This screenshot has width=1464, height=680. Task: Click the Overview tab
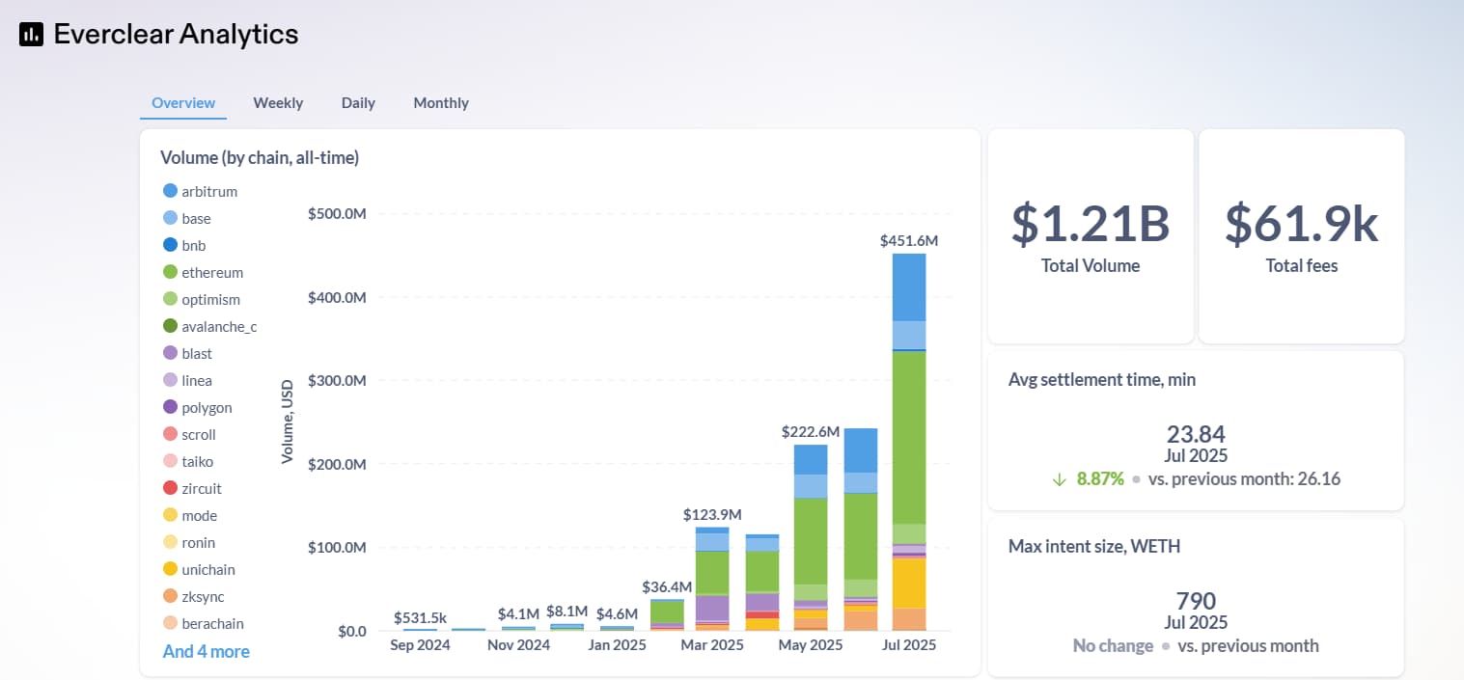click(183, 102)
